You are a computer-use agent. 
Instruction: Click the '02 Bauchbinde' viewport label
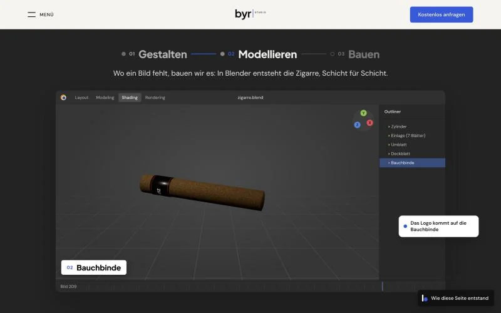[93, 267]
